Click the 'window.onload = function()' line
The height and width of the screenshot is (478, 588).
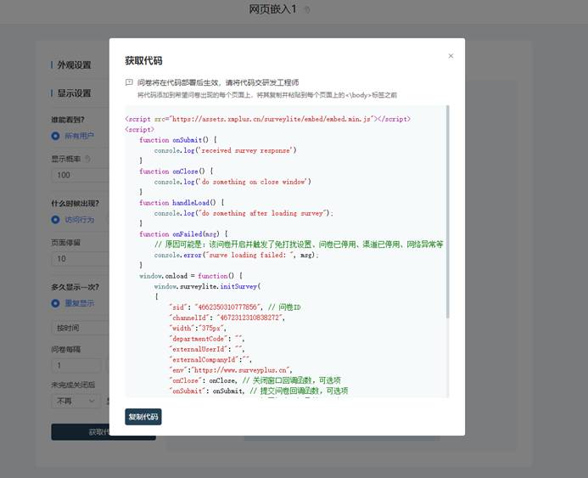191,276
